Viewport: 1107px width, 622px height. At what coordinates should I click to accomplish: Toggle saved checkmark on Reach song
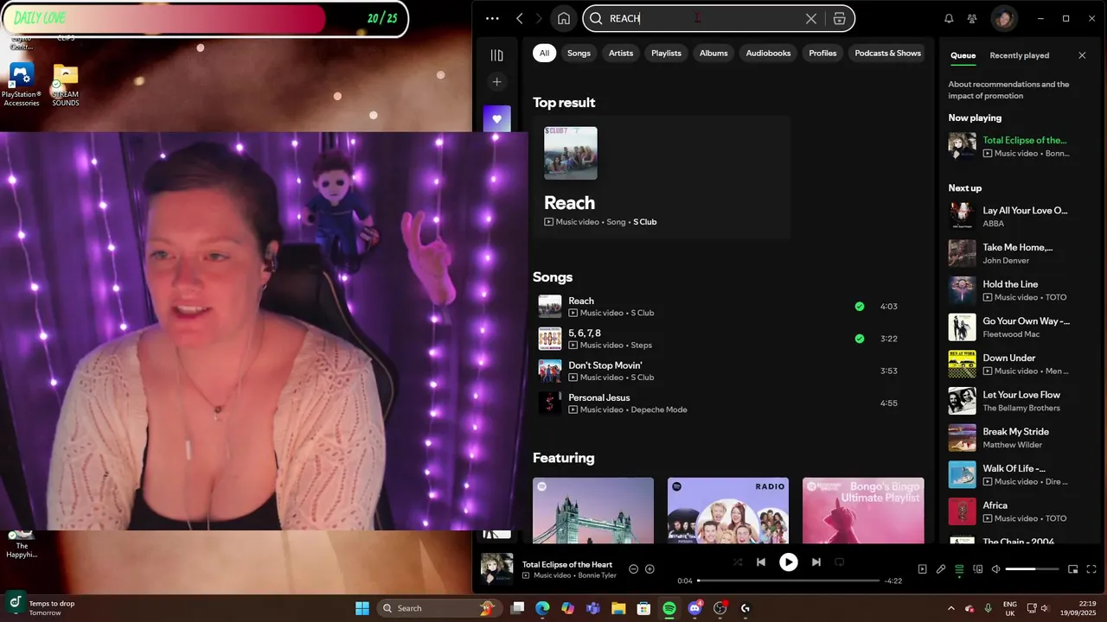(x=859, y=307)
